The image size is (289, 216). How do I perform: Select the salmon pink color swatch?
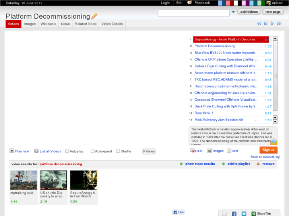pyautogui.click(x=228, y=3)
